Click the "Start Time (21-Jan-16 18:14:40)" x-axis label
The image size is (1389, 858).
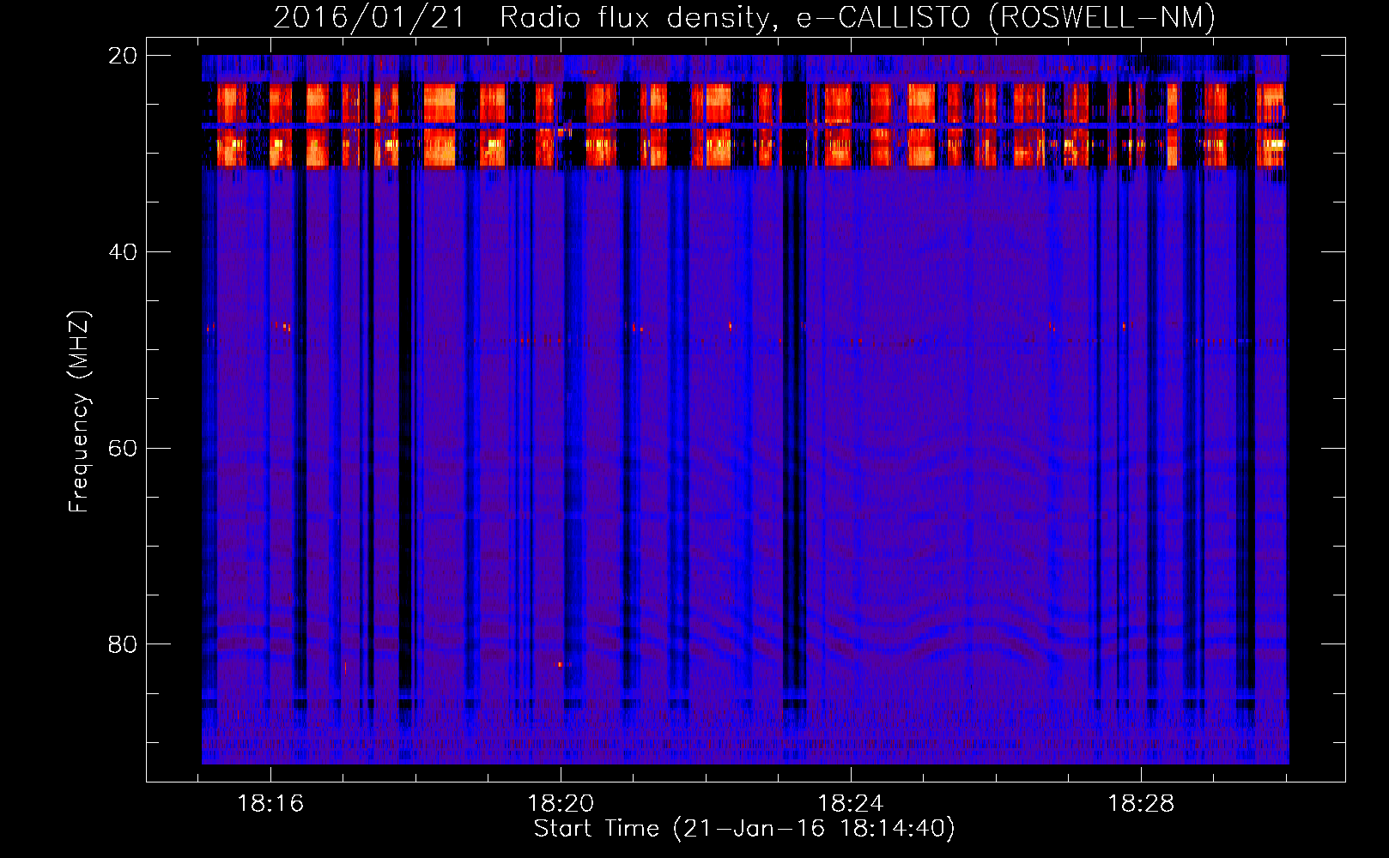click(x=744, y=829)
